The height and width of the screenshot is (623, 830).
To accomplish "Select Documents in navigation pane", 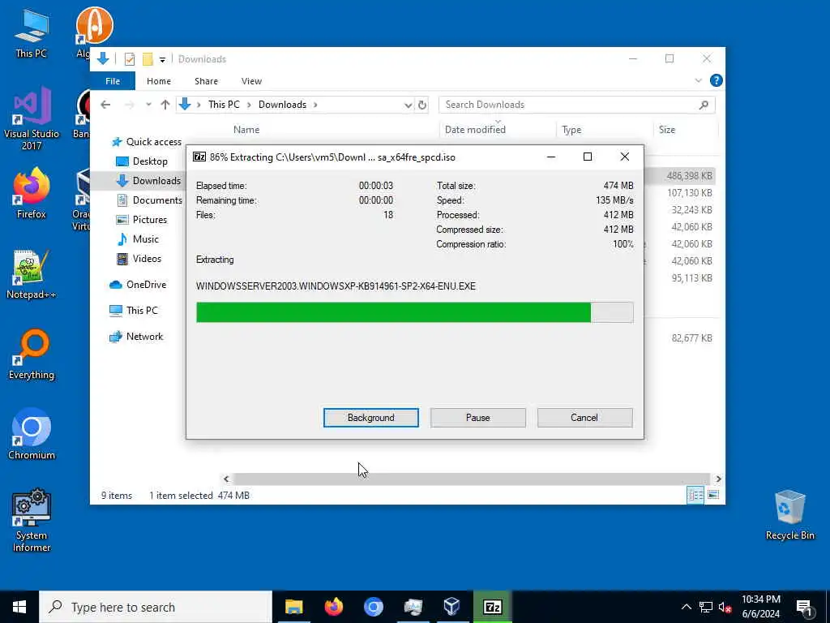I will coord(149,200).
